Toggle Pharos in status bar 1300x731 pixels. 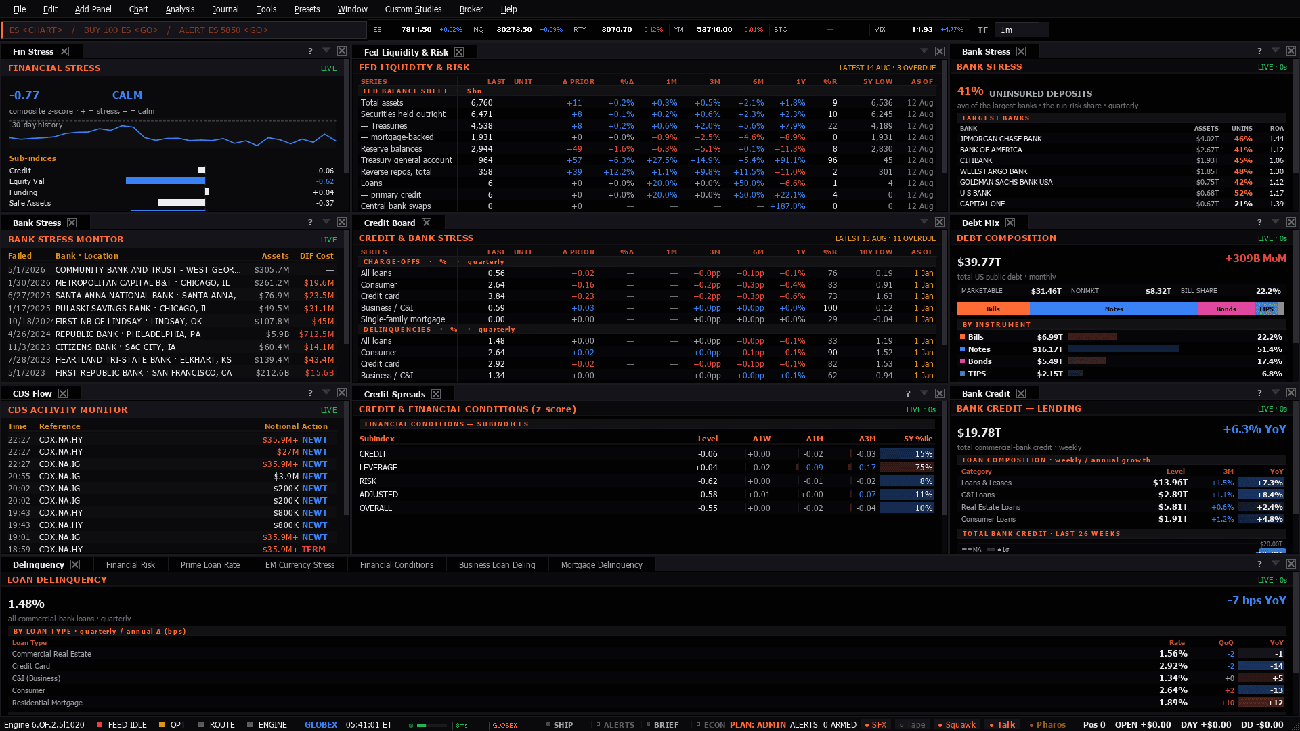coord(1047,724)
